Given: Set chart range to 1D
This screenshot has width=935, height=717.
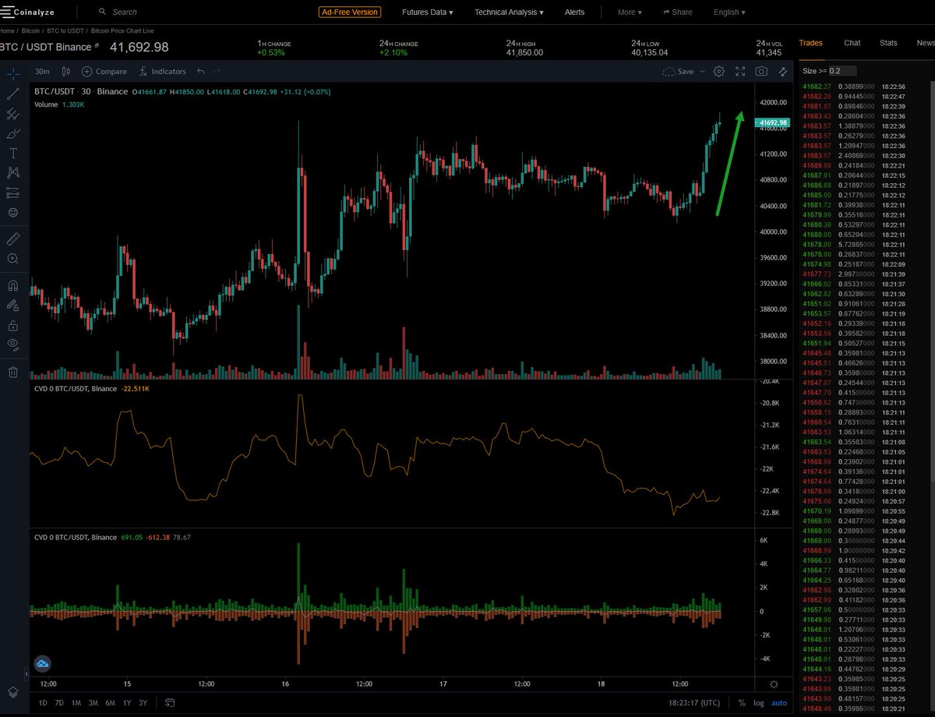Looking at the screenshot, I should 43,703.
